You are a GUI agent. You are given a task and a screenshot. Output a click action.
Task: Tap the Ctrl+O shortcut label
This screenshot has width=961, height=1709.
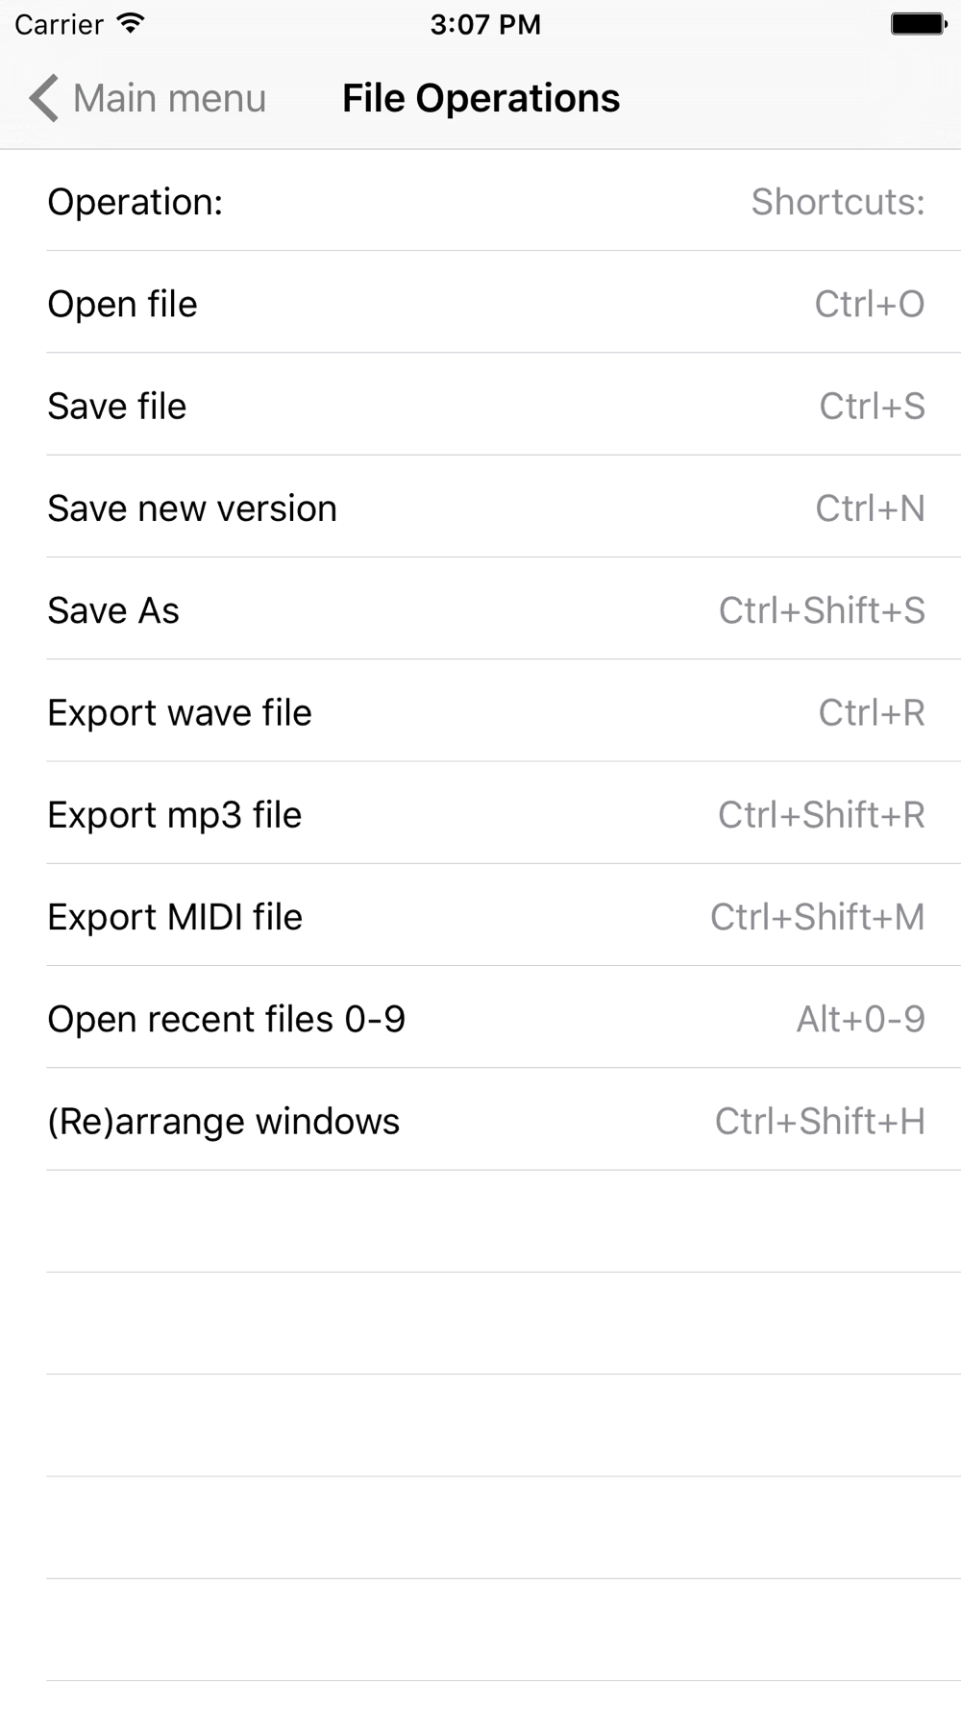pyautogui.click(x=869, y=304)
